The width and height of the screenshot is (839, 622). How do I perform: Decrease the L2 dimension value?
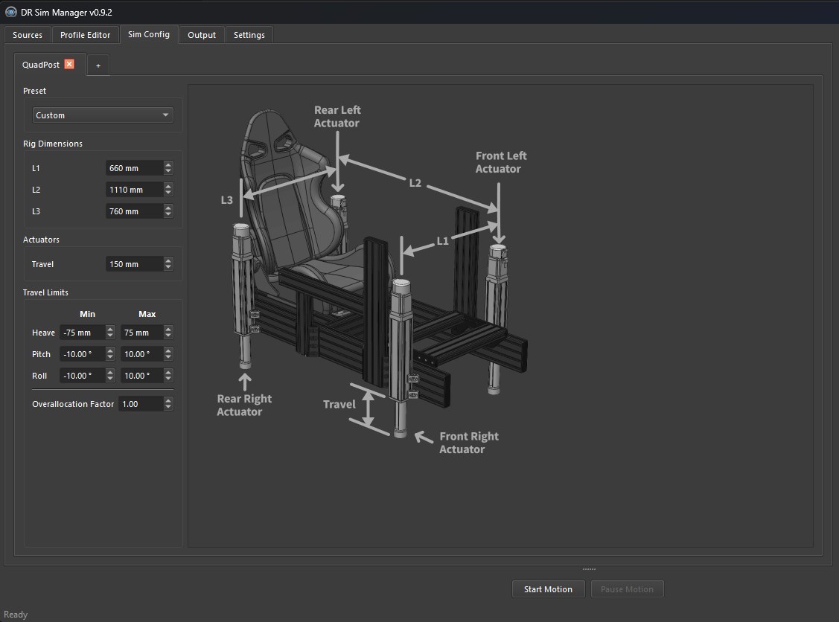point(168,193)
